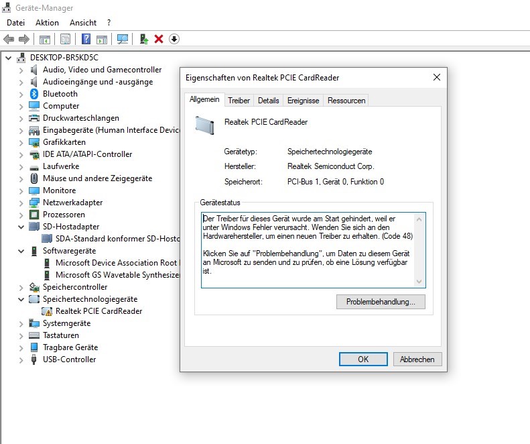
Task: Click the Speichertechnologiegeräte category label
Action: pos(90,299)
